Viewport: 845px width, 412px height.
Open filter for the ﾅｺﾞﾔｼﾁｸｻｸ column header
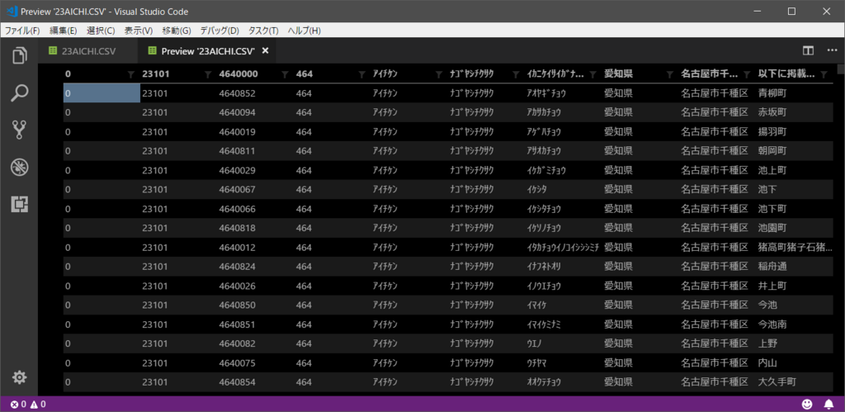click(x=516, y=75)
